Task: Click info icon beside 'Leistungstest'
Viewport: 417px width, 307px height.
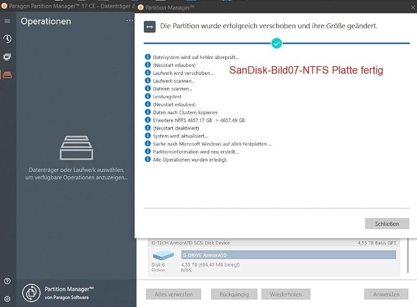Action: [148, 96]
